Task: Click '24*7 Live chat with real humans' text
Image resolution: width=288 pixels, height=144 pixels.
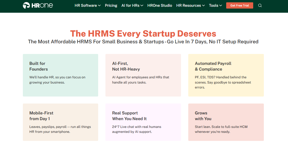Action: 137,129
